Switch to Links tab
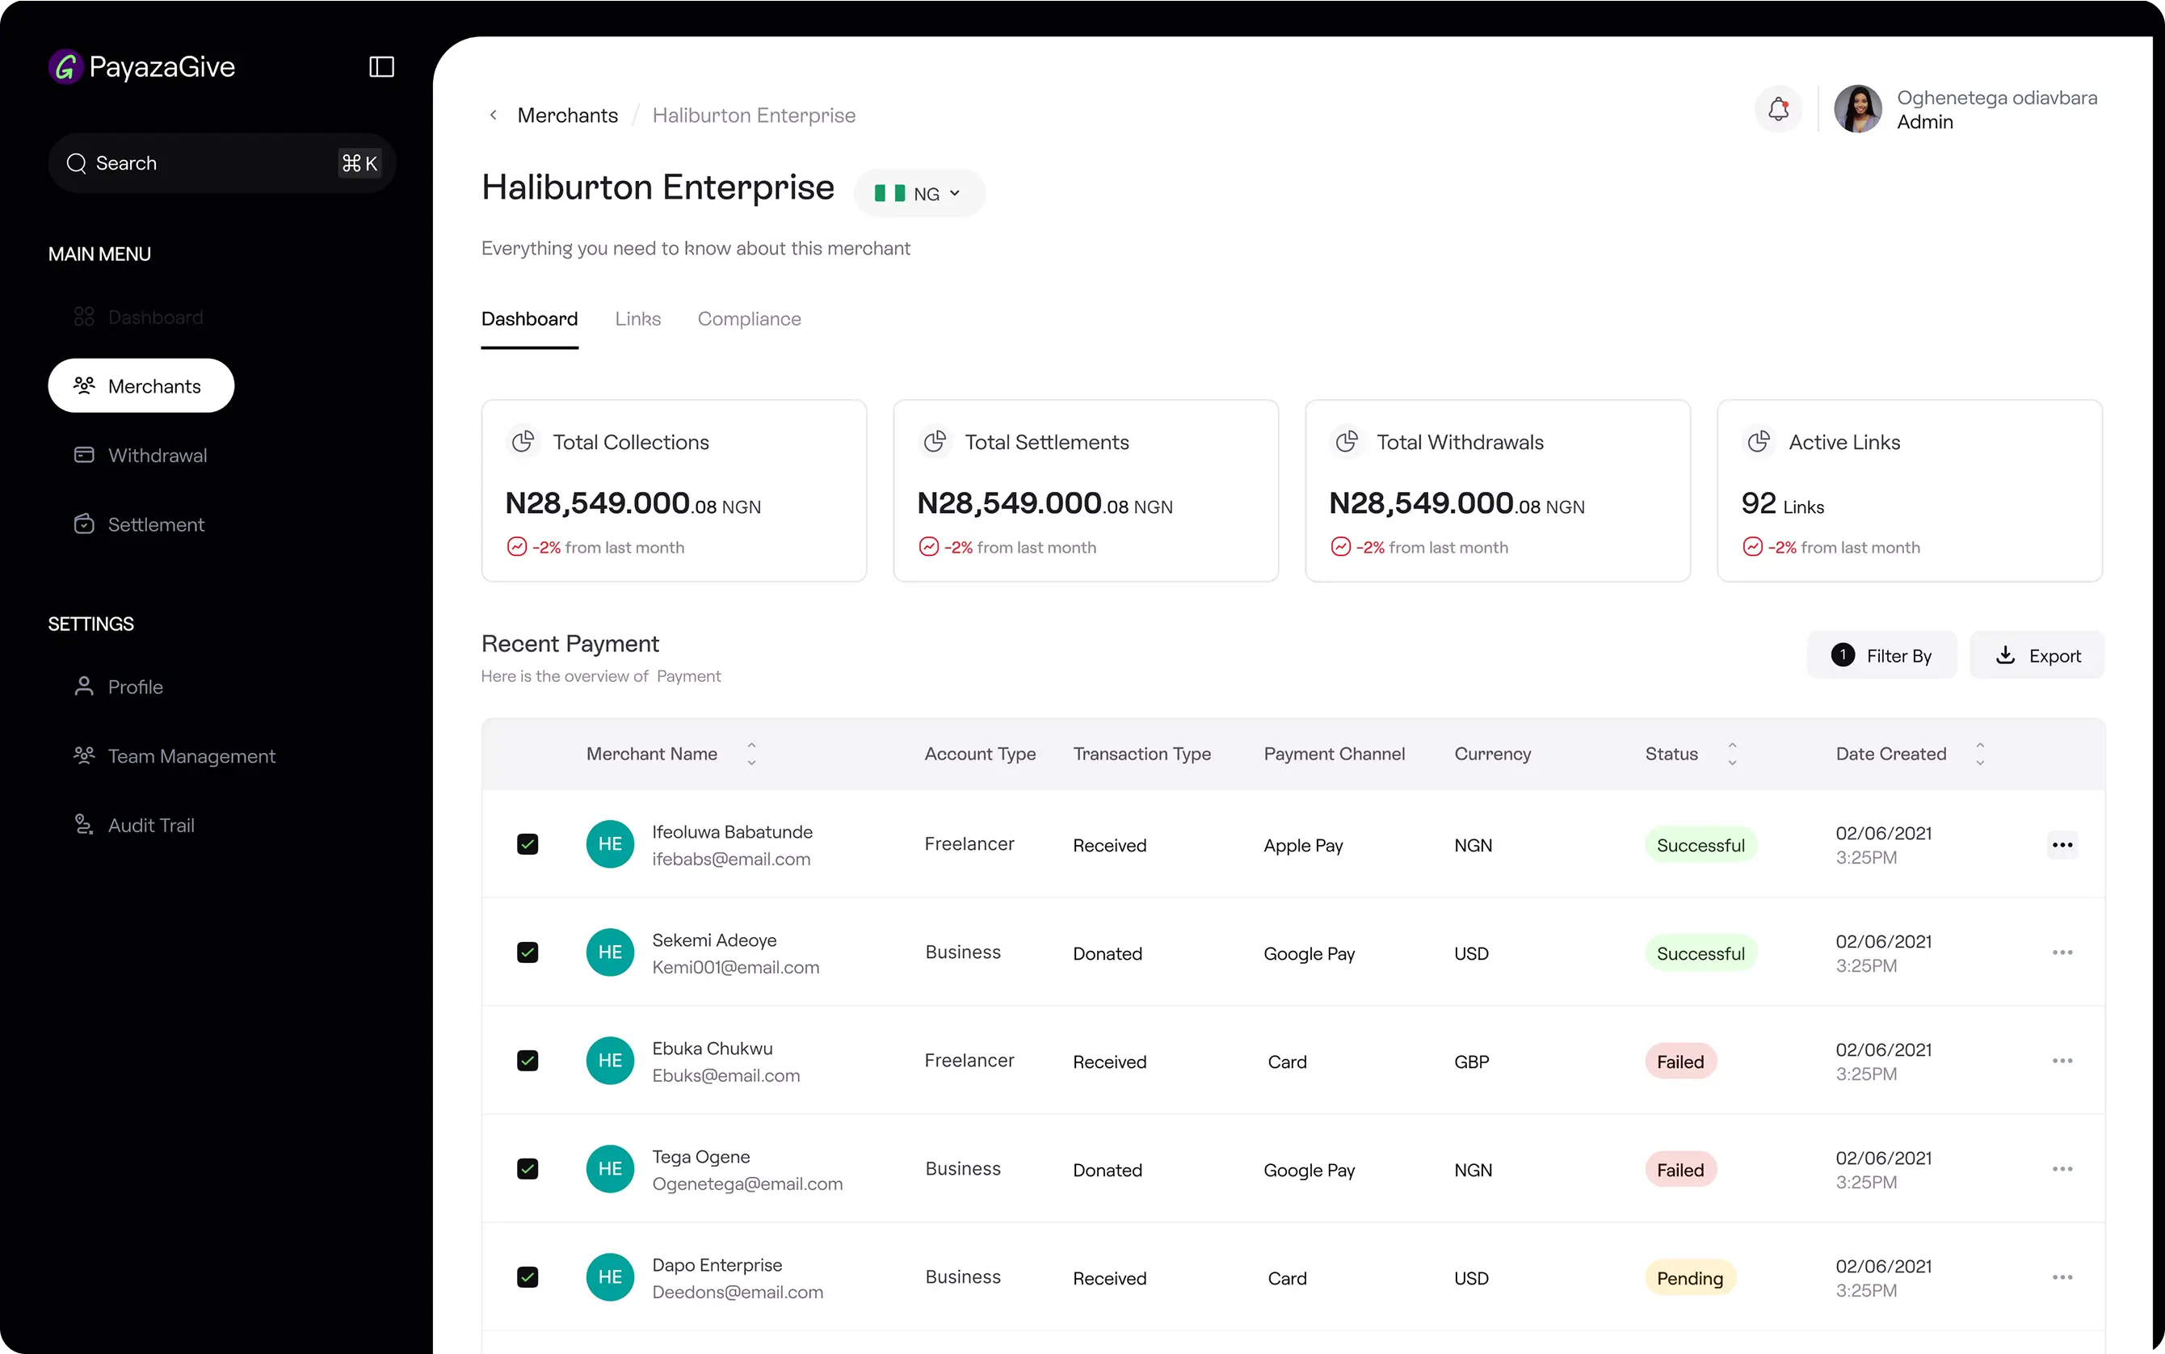Screen dimensions: 2165x1354 (638, 320)
